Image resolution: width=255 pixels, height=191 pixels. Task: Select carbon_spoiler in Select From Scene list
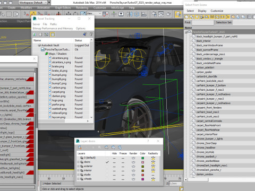coord(204,72)
